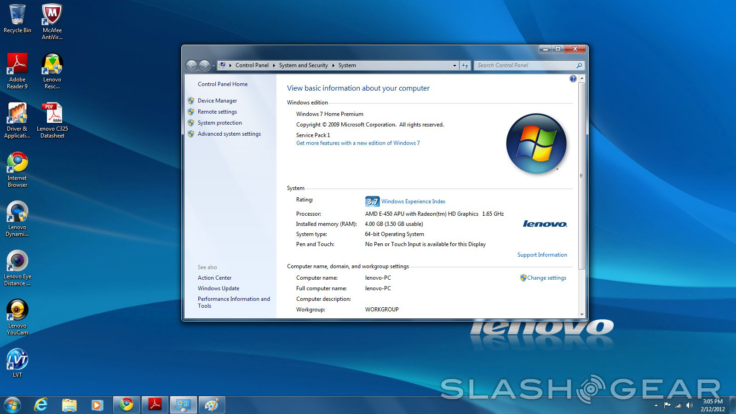
Task: Click the search magnifier icon
Action: tap(579, 65)
